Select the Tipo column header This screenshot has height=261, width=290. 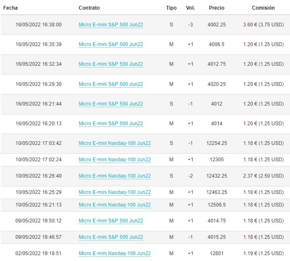(171, 8)
